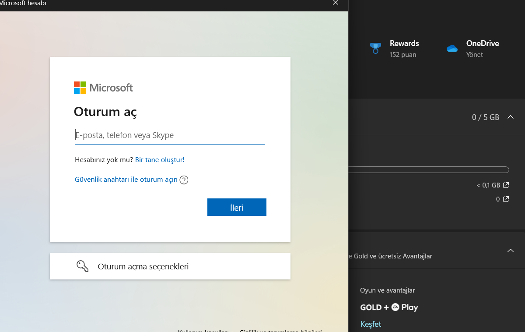This screenshot has height=332, width=525.
Task: Close the Microsoft hesabı dialog
Action: pyautogui.click(x=336, y=3)
